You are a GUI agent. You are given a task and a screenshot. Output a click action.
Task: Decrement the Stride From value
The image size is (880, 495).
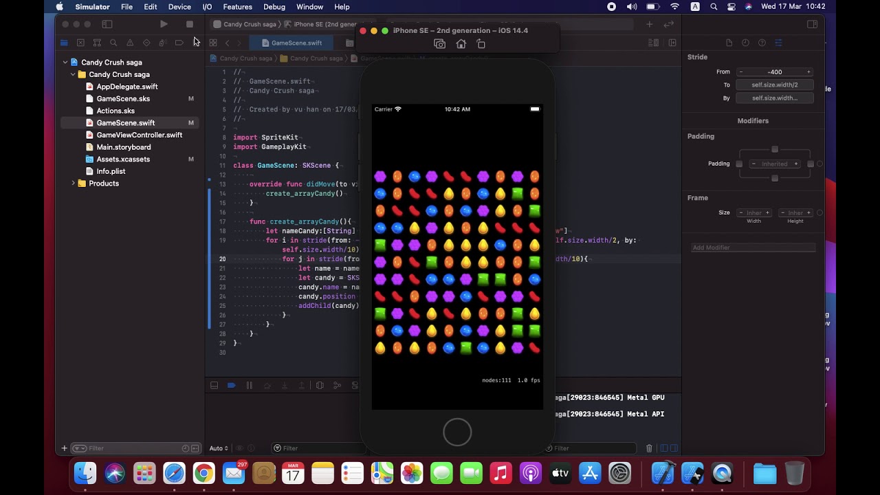(x=741, y=72)
